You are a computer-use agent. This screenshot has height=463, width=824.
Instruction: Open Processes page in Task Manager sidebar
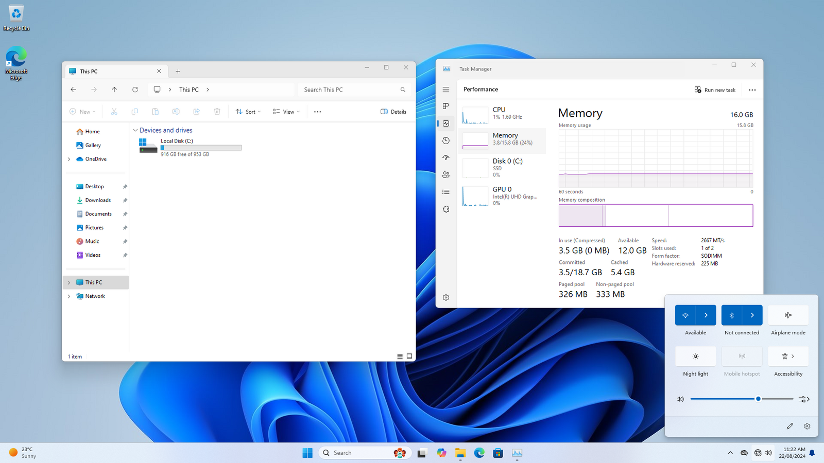[x=446, y=106]
